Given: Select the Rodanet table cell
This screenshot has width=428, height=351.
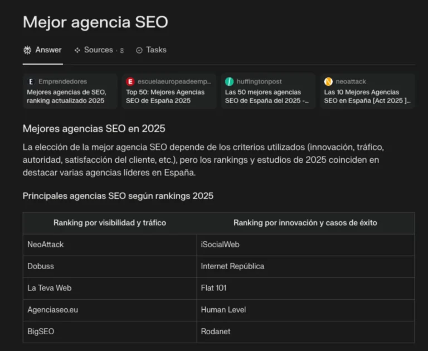Looking at the screenshot, I should click(305, 331).
